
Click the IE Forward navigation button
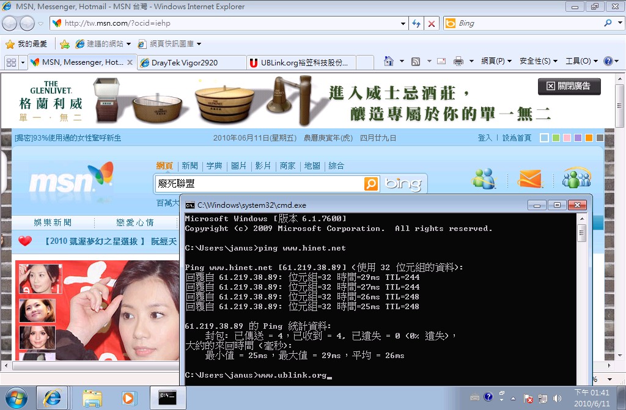click(x=27, y=24)
